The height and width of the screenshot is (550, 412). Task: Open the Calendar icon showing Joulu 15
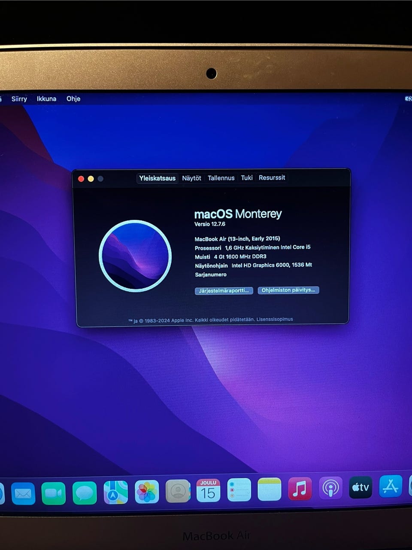click(x=208, y=490)
